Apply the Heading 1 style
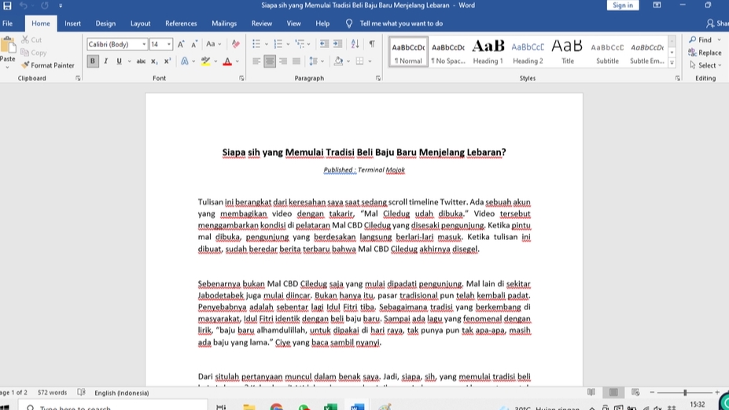Screen dimensions: 729x410 point(488,52)
